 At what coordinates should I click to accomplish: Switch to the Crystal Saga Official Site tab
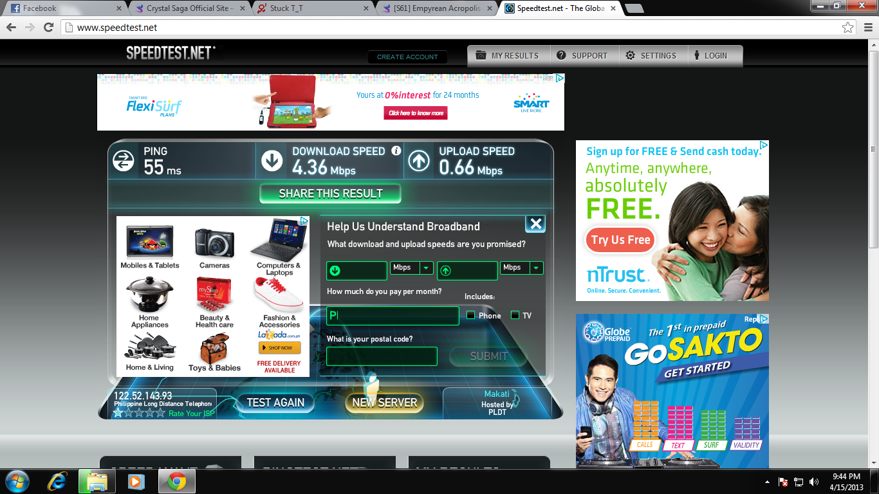(188, 8)
